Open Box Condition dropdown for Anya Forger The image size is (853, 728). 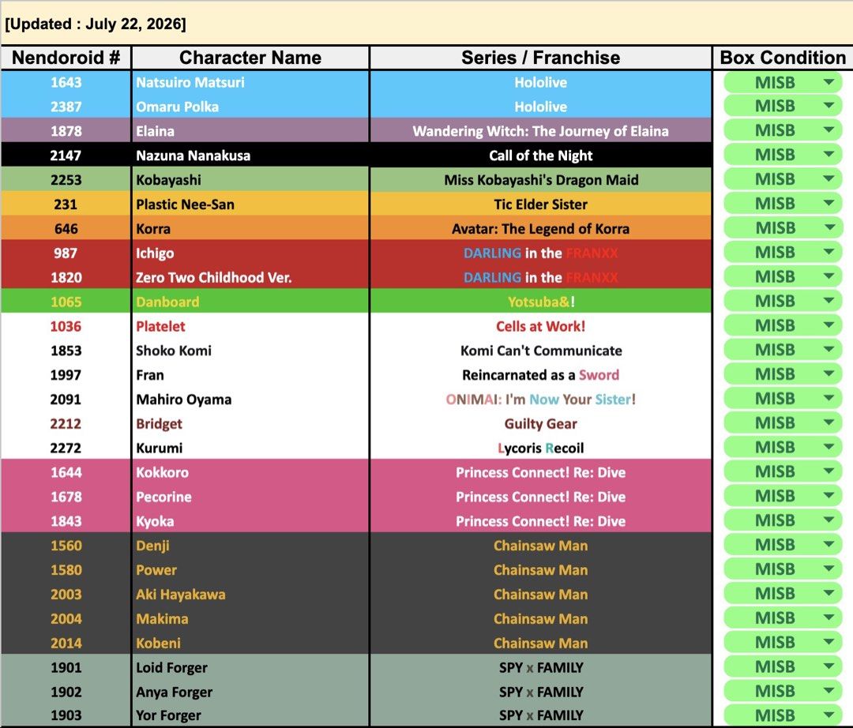click(829, 691)
